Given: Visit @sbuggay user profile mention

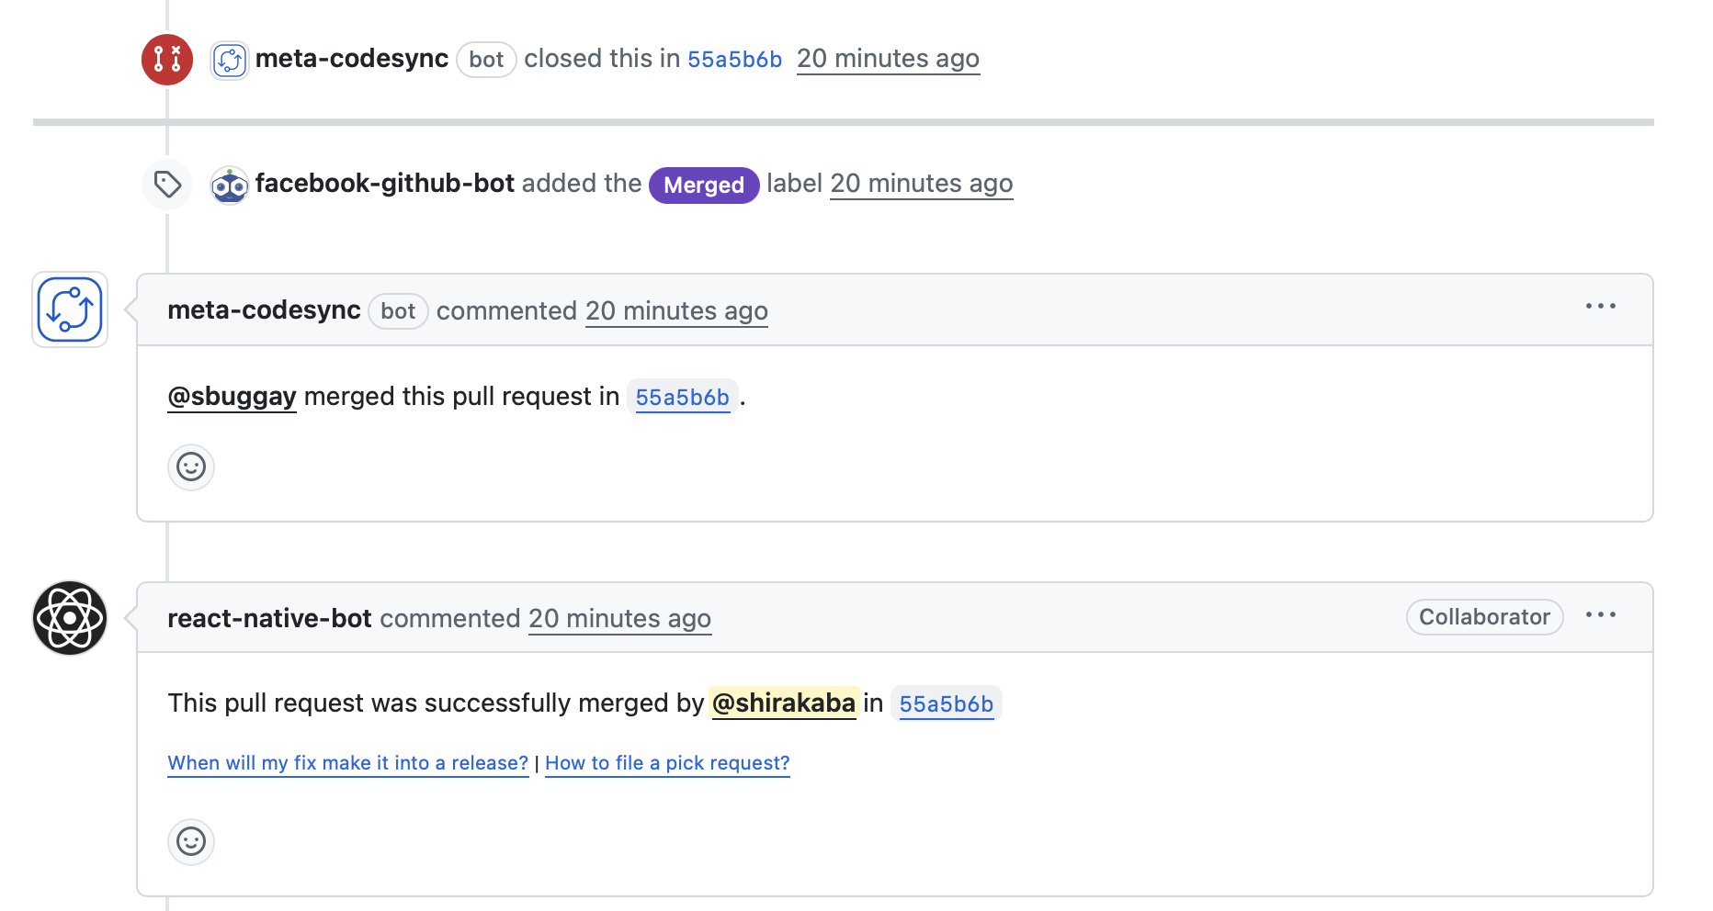Looking at the screenshot, I should point(232,397).
